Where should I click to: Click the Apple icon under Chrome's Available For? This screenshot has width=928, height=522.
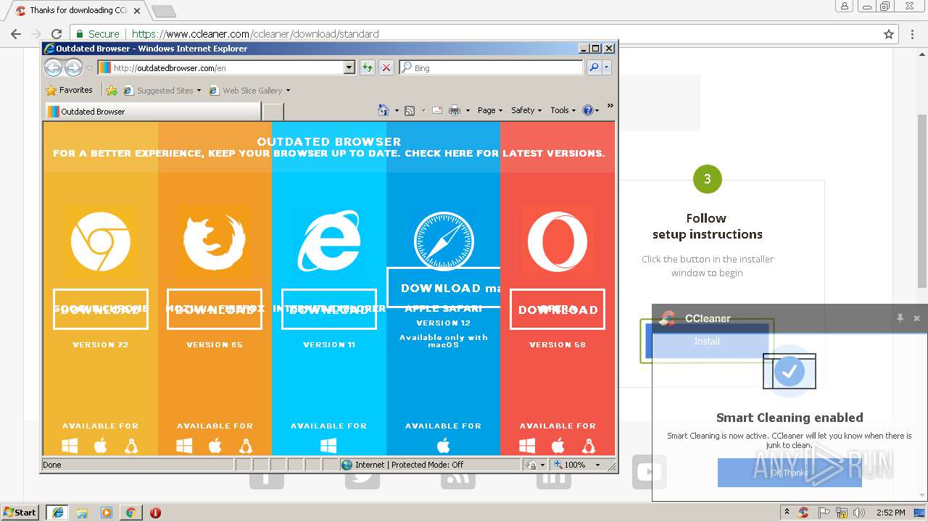point(101,446)
